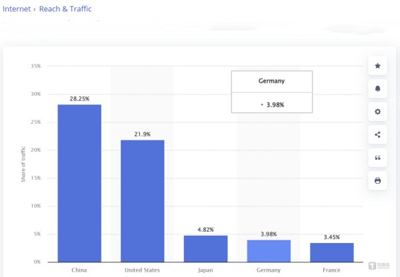Open chart settings gear icon
400x277 pixels.
(x=377, y=112)
